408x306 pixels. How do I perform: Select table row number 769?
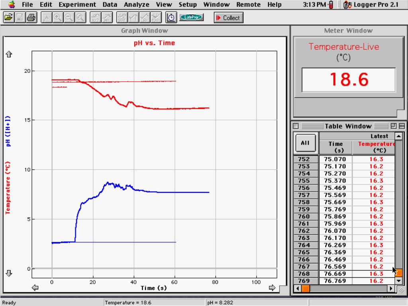click(306, 281)
